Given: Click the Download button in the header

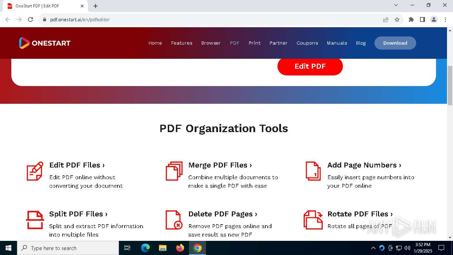Looking at the screenshot, I should [x=395, y=43].
